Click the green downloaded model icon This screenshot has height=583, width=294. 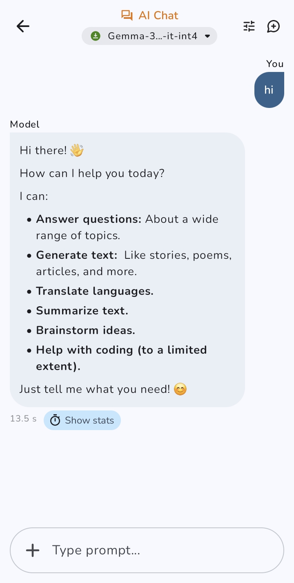point(96,36)
